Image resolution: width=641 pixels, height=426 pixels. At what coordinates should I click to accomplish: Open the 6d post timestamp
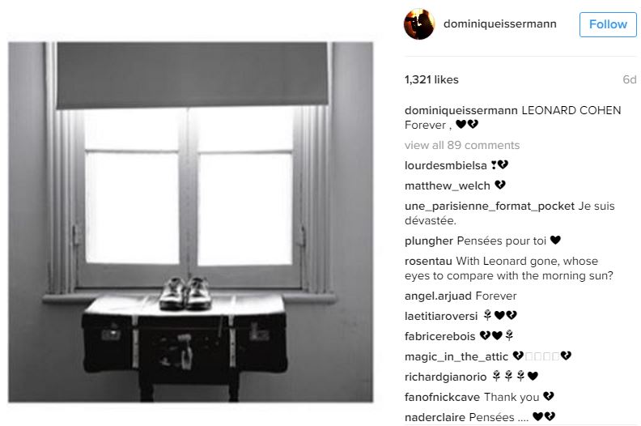pyautogui.click(x=629, y=79)
